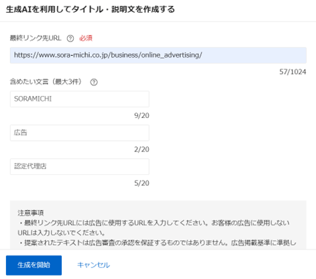Screen dimensions: 316x279
Task: Open help icon beside 含めたい文言 label
Action: coord(94,82)
